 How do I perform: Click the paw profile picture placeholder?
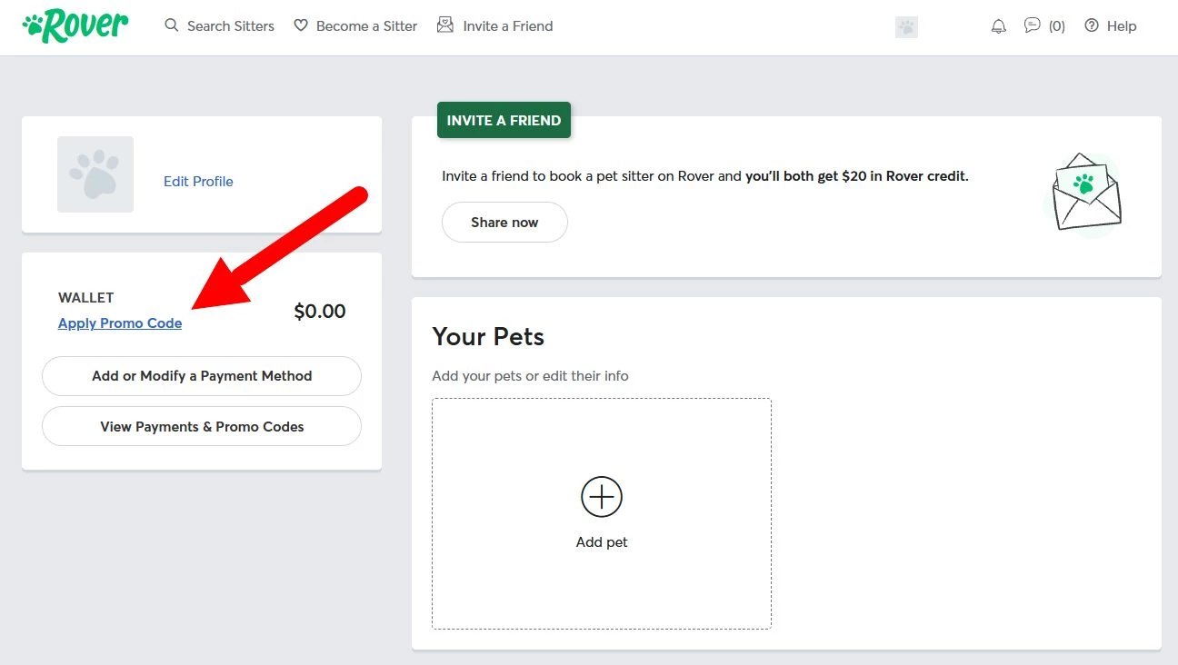pyautogui.click(x=95, y=174)
